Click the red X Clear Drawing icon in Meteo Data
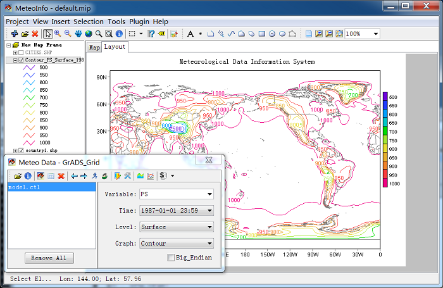 tap(61, 176)
